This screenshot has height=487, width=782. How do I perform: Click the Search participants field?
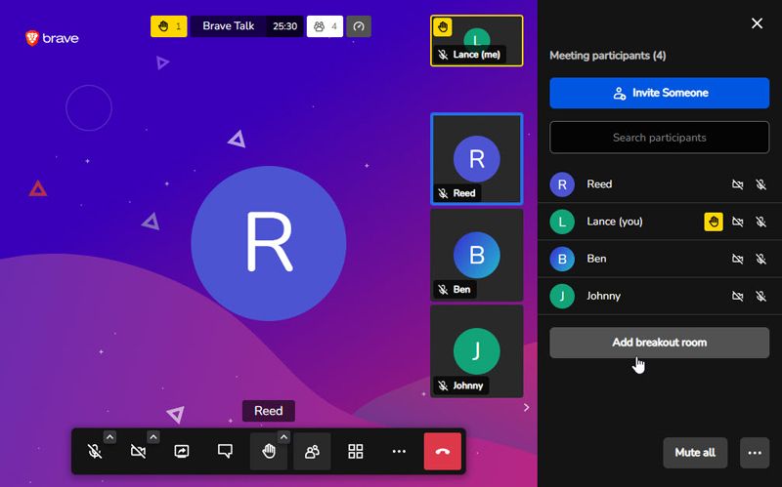(659, 138)
